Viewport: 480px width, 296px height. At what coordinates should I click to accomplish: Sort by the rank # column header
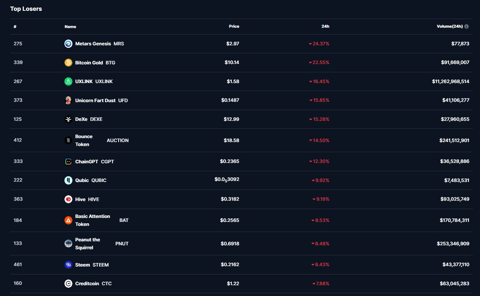click(x=15, y=27)
